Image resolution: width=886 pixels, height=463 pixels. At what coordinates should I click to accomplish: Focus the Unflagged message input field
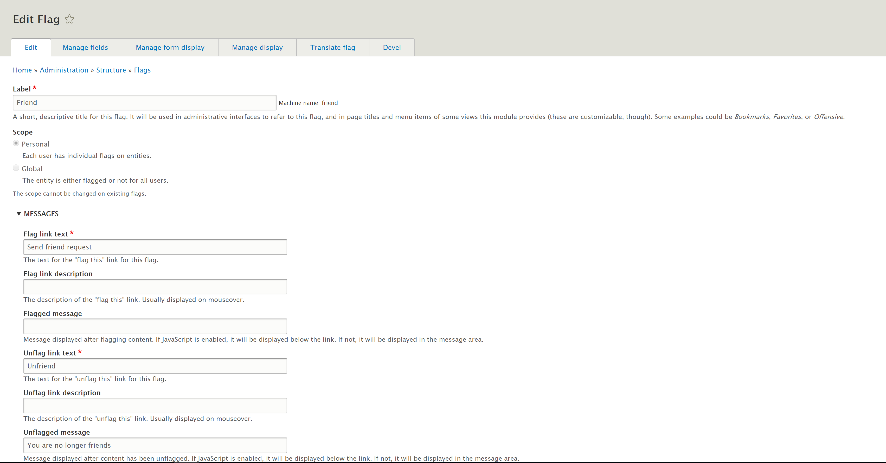click(x=155, y=445)
